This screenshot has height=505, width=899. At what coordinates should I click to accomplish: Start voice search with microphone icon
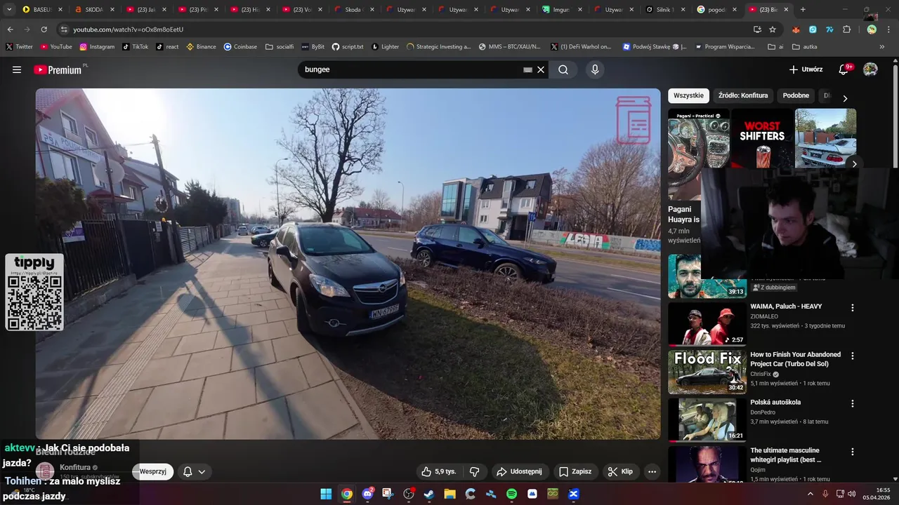[x=595, y=69]
